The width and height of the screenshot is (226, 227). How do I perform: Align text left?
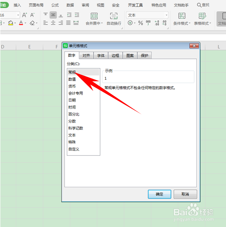click(46, 23)
